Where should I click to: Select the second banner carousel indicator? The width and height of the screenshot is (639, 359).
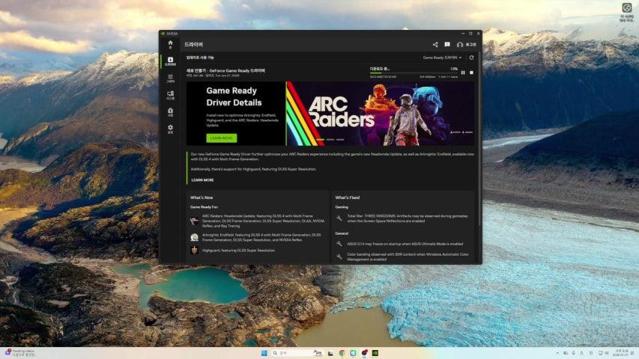(x=330, y=140)
